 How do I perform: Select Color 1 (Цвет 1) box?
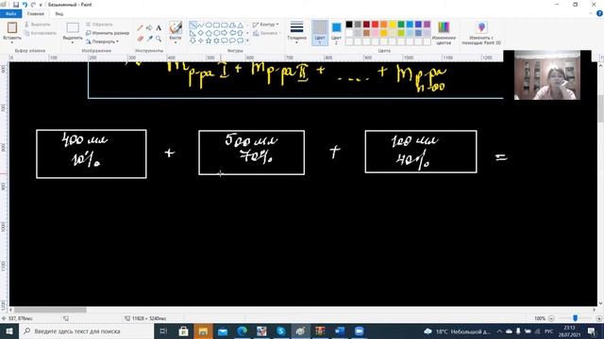point(320,33)
